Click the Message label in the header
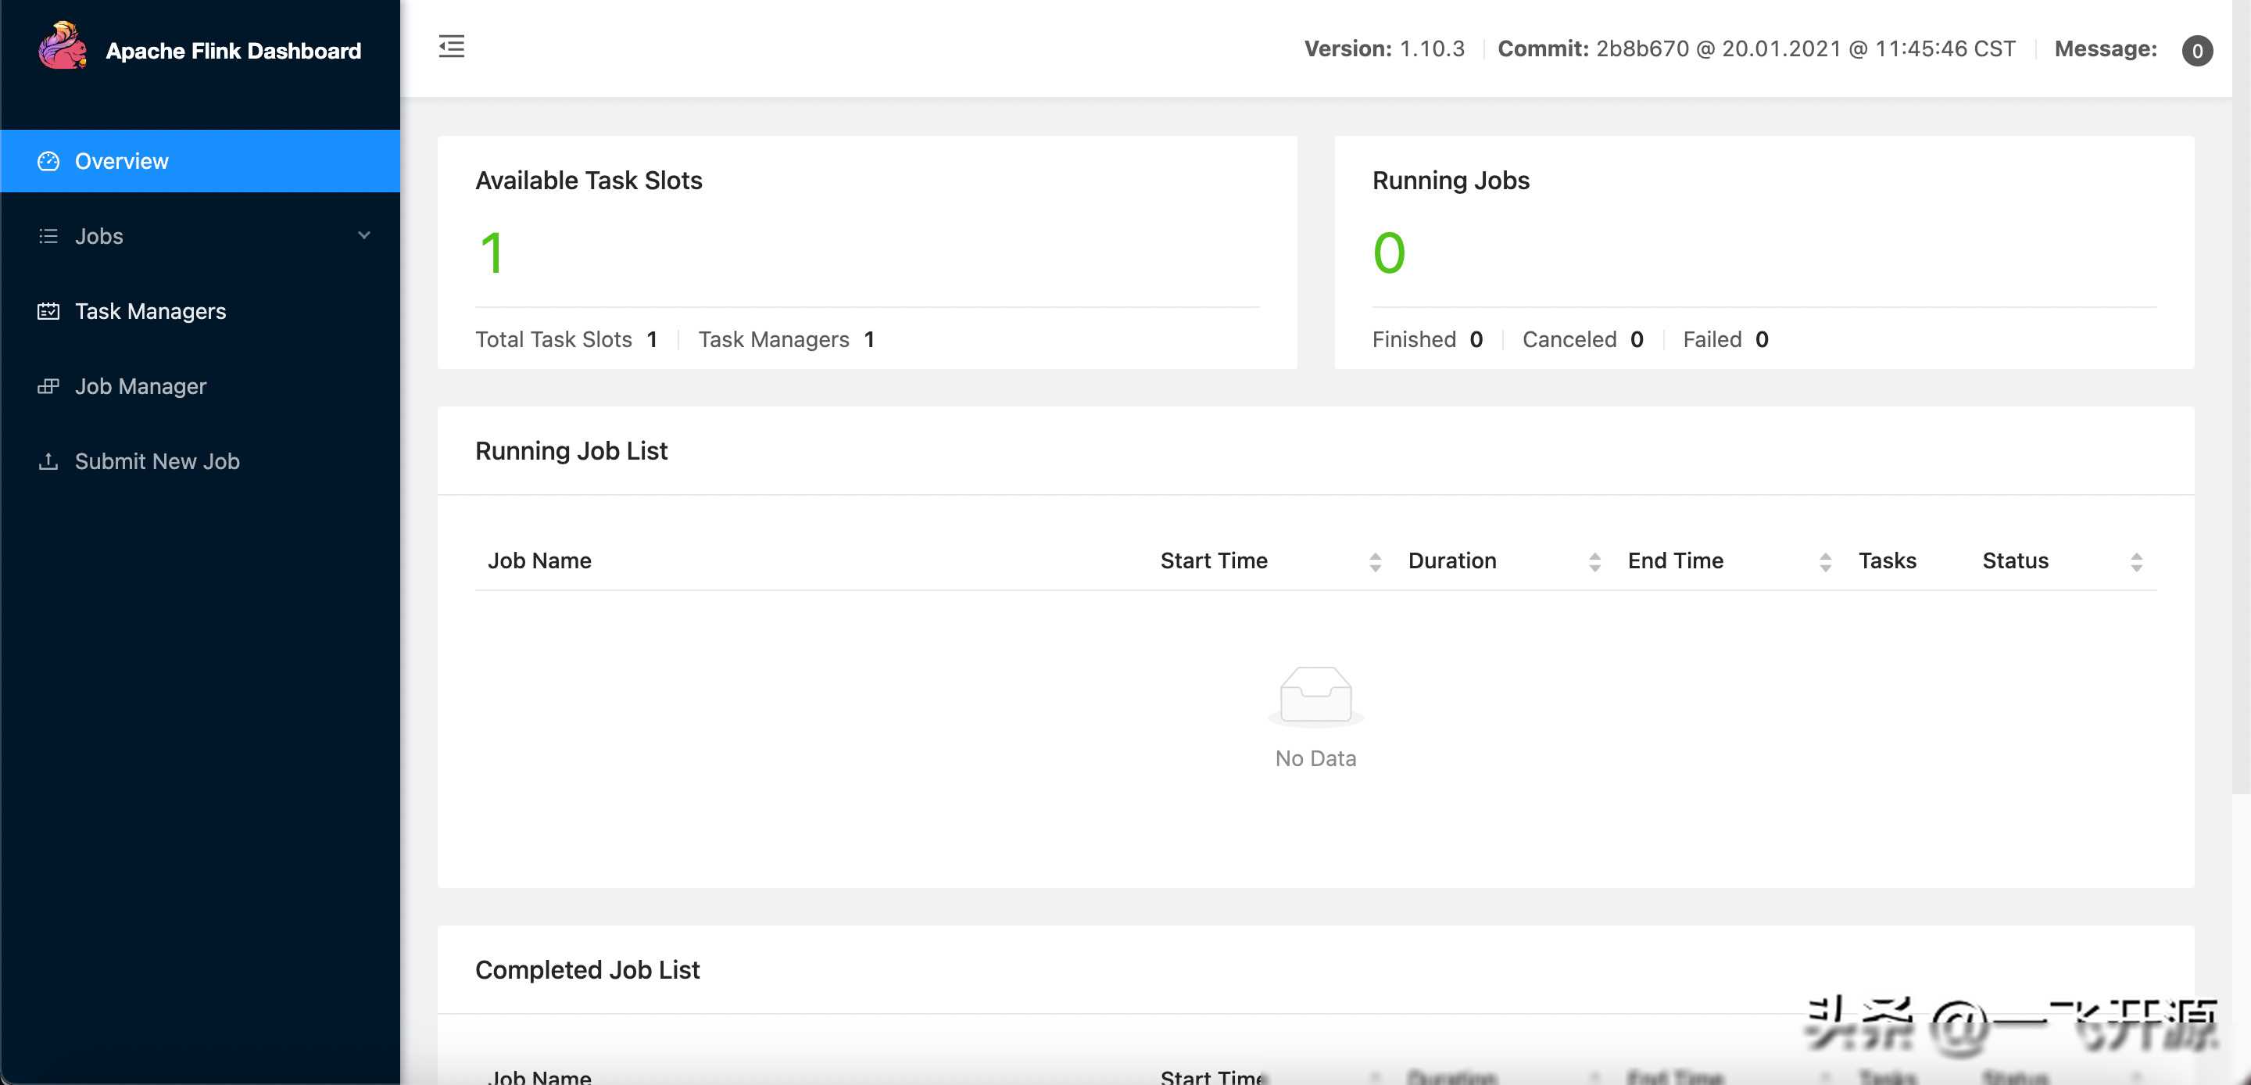The height and width of the screenshot is (1085, 2251). [2105, 49]
